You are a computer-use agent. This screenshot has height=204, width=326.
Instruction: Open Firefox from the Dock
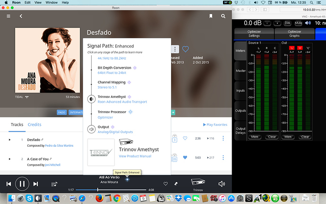click(100, 198)
